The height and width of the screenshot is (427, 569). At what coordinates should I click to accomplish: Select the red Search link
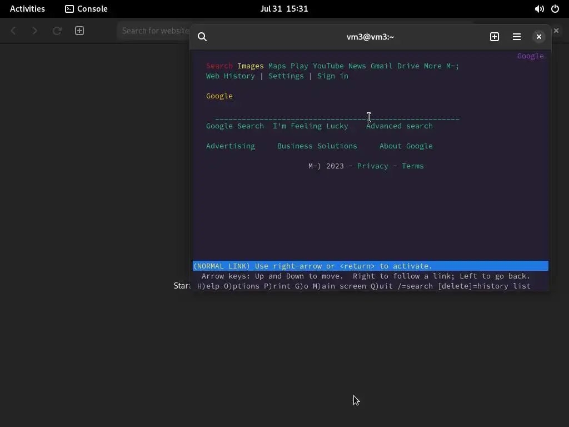point(219,66)
